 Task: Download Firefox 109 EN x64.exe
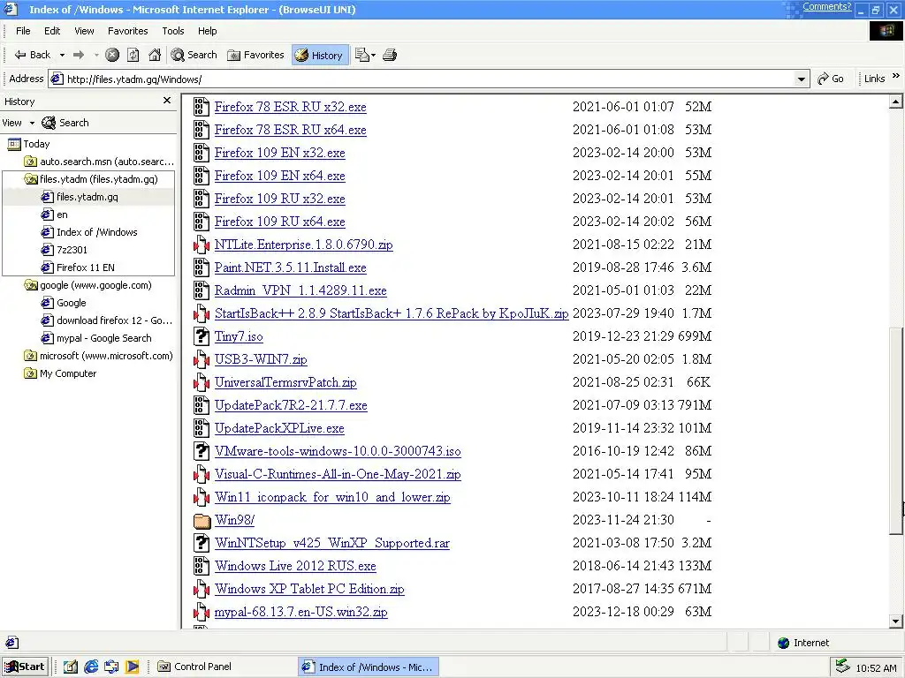[x=280, y=176]
